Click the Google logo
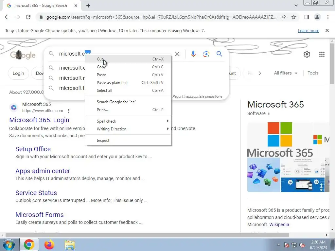 (23, 55)
